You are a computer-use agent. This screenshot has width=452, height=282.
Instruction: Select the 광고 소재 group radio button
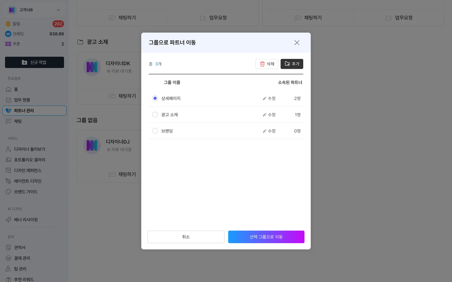click(155, 115)
